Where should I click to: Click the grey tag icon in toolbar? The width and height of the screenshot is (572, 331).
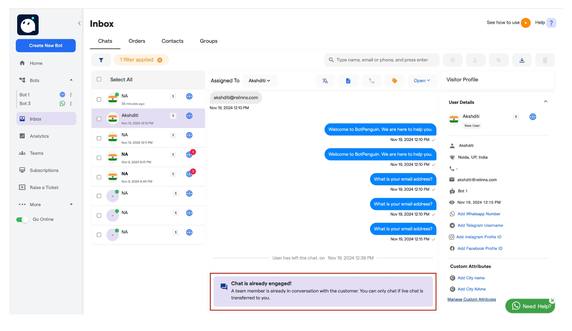click(x=499, y=60)
